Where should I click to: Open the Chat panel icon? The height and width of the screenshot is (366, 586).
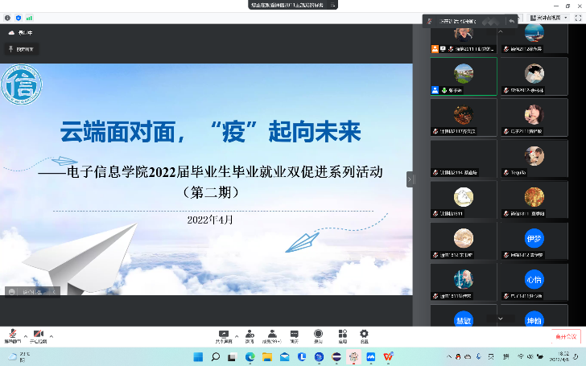[295, 335]
